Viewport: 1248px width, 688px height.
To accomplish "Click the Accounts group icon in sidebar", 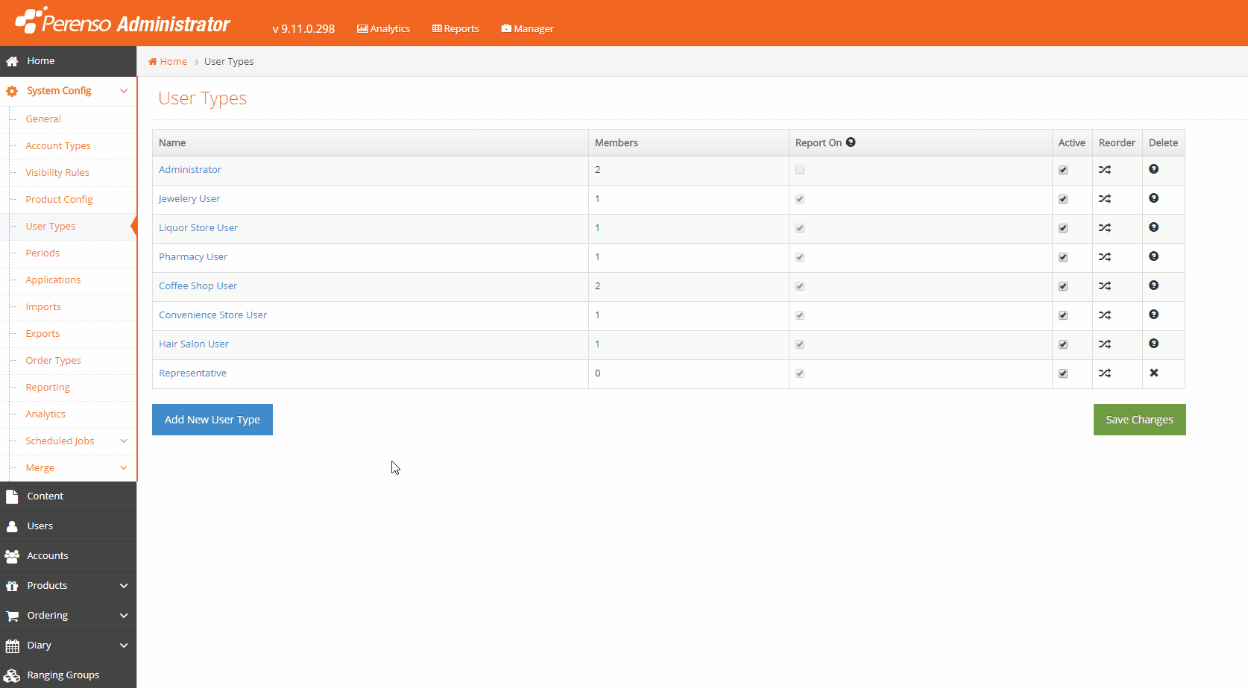I will [x=12, y=556].
